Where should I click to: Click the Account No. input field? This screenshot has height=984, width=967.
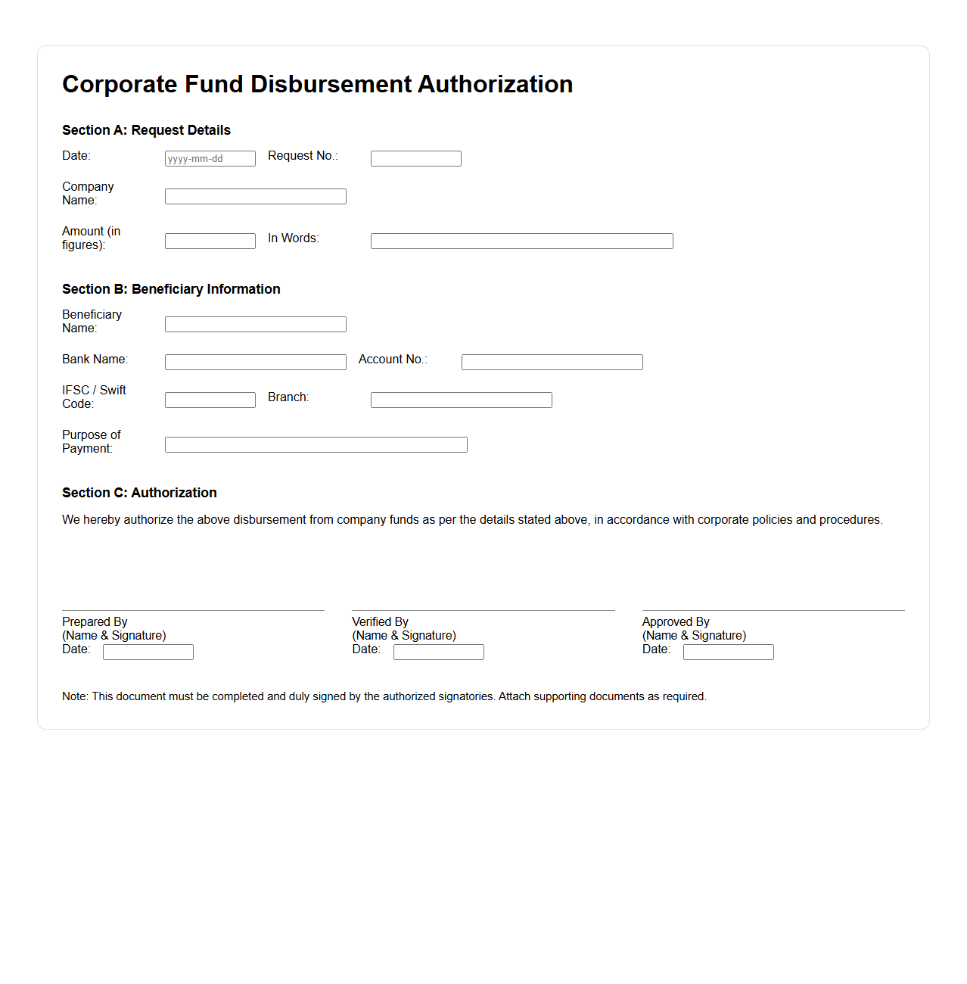(552, 362)
